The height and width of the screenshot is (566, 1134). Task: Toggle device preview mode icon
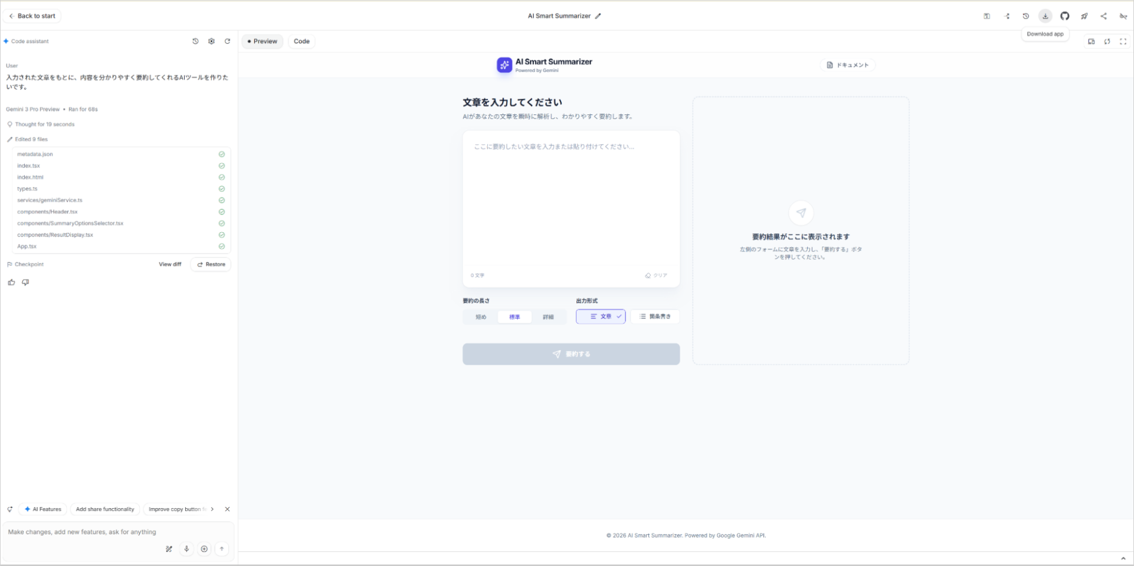click(1091, 41)
